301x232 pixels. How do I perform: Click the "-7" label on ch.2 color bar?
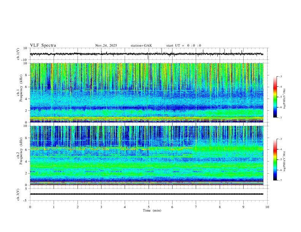click(280, 180)
